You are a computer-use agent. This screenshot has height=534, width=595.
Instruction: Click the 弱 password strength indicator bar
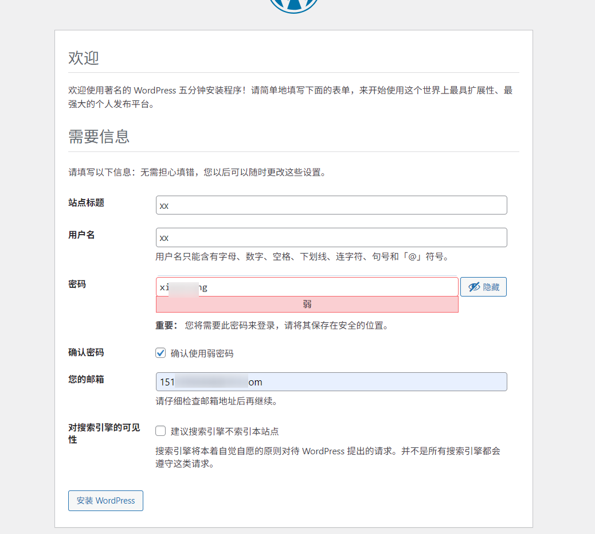click(307, 304)
